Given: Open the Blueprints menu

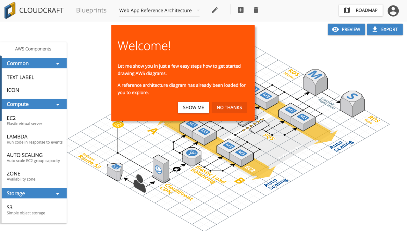Looking at the screenshot, I should coord(91,10).
